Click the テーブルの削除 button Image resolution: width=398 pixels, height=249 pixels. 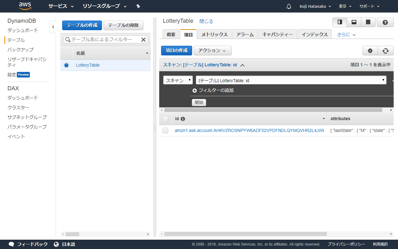(123, 25)
